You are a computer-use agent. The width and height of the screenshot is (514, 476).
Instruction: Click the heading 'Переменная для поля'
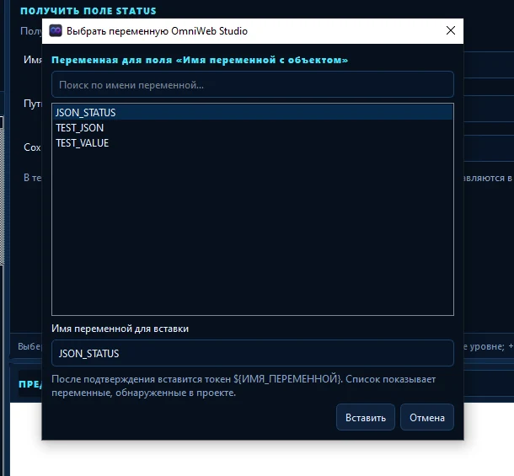[200, 60]
